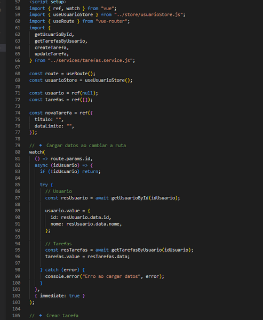Click 'try' keyword on line 85
Viewport: 263px width, 320px height.
coord(44,185)
